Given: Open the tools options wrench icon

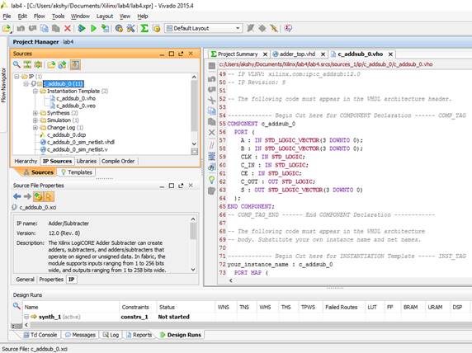Looking at the screenshot, I should tap(130, 28).
